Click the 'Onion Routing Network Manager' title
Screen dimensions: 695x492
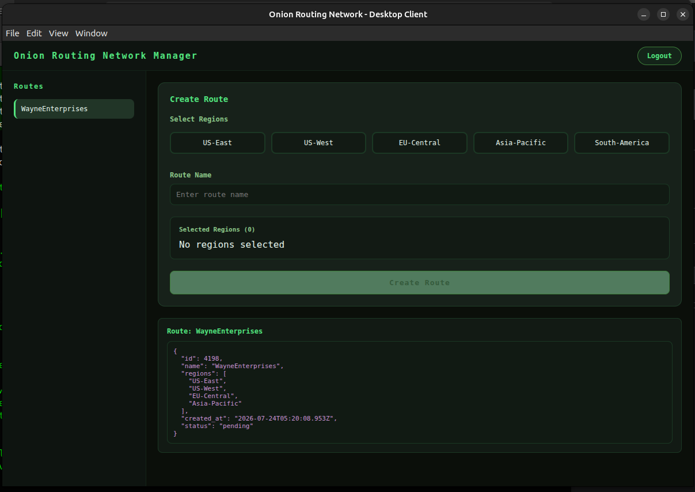[x=105, y=56]
